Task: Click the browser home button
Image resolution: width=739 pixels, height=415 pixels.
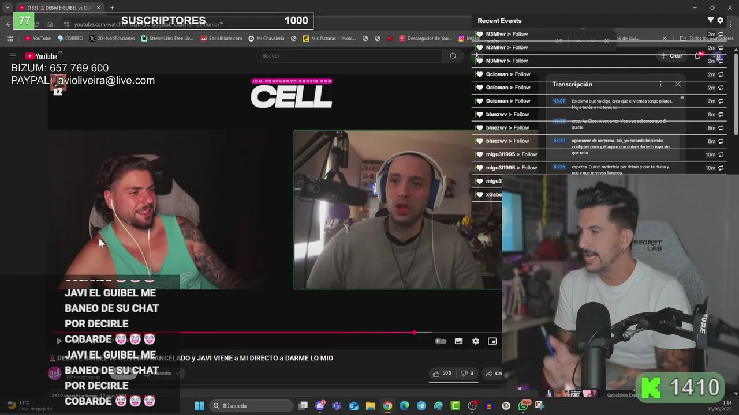Action: (50, 24)
